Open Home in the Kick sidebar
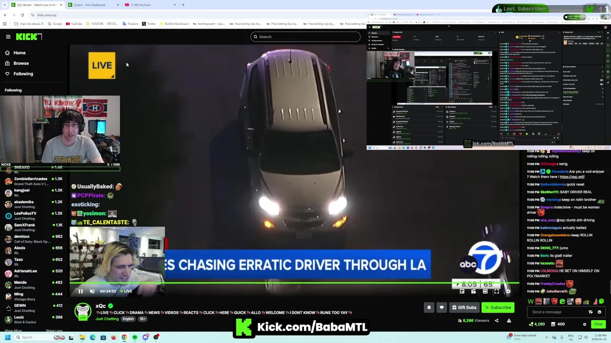The image size is (611, 343). [x=20, y=53]
